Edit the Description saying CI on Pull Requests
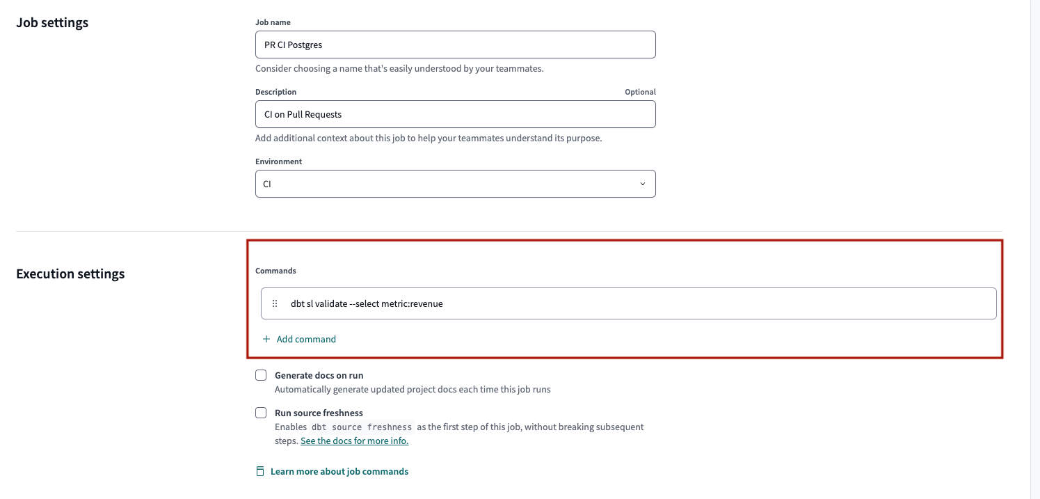 click(x=456, y=114)
